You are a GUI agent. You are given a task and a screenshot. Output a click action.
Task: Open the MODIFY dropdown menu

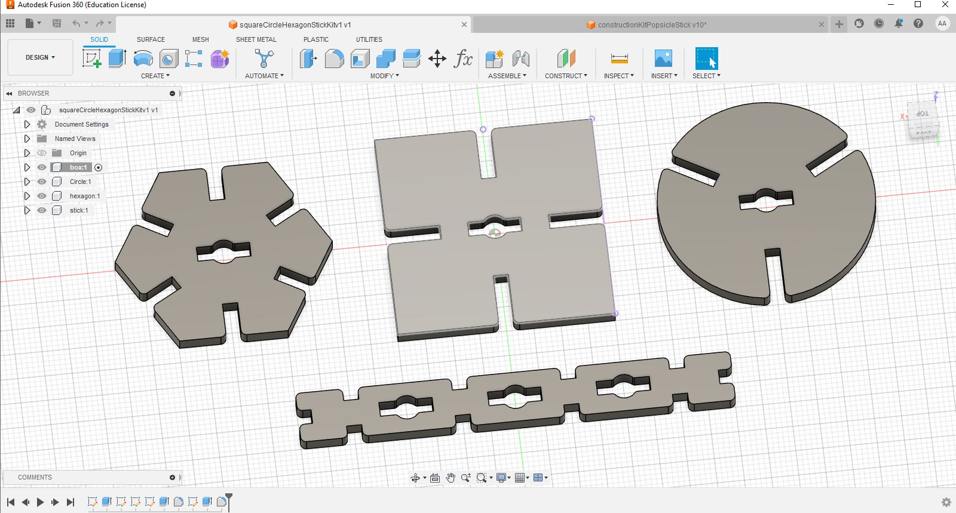pos(384,76)
